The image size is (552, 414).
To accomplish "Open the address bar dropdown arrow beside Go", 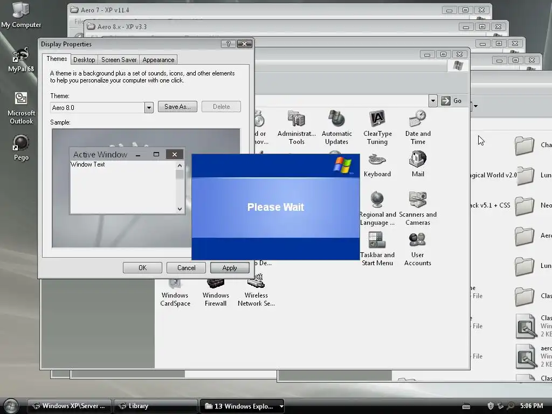I will (433, 101).
